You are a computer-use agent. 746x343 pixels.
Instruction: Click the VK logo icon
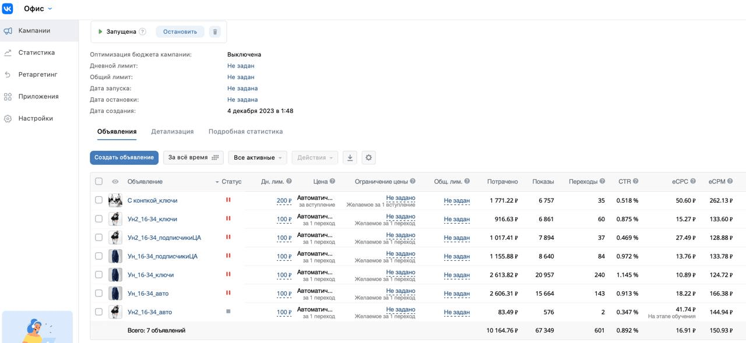(x=8, y=9)
